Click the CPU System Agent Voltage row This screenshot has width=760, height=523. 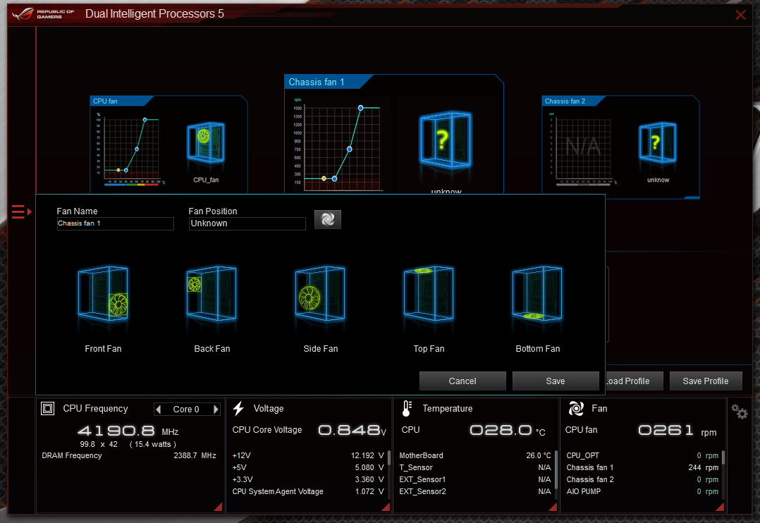tap(308, 491)
